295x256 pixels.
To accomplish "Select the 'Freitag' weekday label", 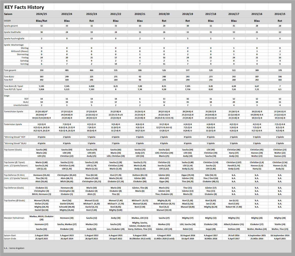I will click(25, 58).
